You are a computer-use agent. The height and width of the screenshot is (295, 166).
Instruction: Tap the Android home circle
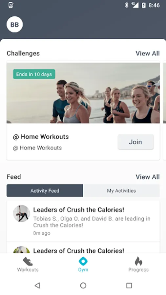pyautogui.click(x=83, y=285)
